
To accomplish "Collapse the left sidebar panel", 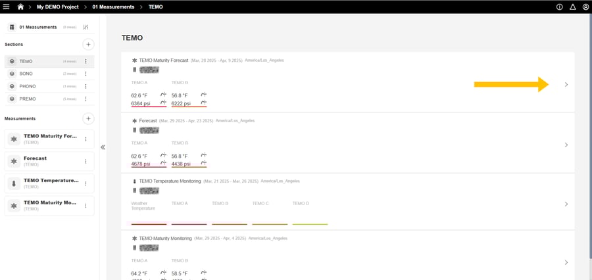I will [103, 147].
